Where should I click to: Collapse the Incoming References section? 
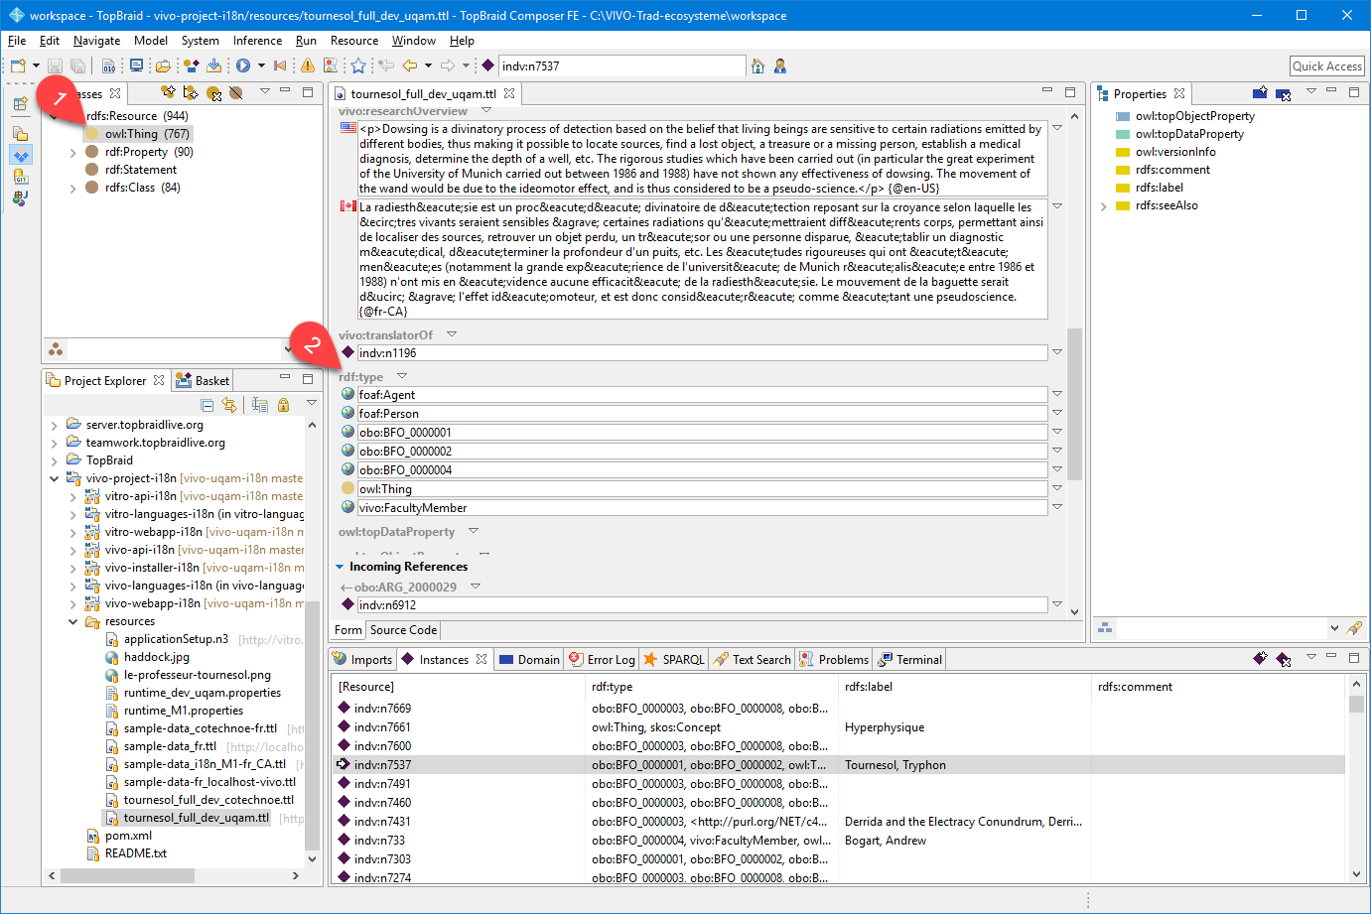(x=340, y=567)
